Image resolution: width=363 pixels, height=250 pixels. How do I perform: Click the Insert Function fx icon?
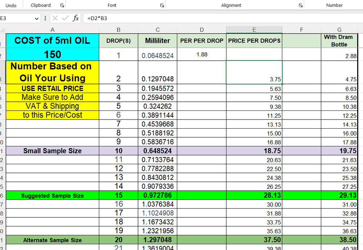click(x=76, y=18)
